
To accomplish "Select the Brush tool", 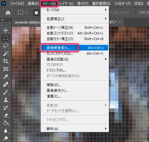I will [x=6, y=92].
